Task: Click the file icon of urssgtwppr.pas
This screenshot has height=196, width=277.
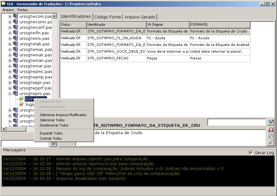Action: [x=16, y=82]
